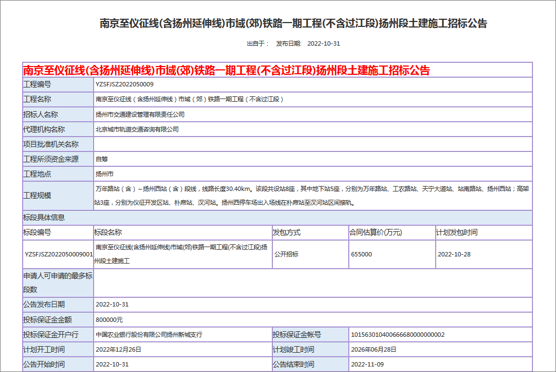Click the 公开招标 cell under 发包方式
The image size is (556, 372).
286,255
